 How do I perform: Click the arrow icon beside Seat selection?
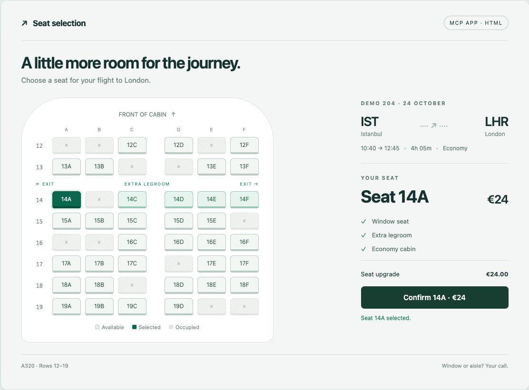(x=24, y=23)
